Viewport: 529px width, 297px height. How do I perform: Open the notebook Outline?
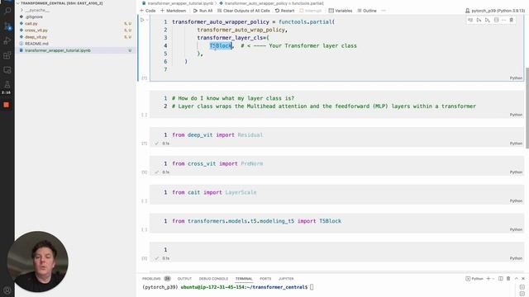pyautogui.click(x=367, y=11)
